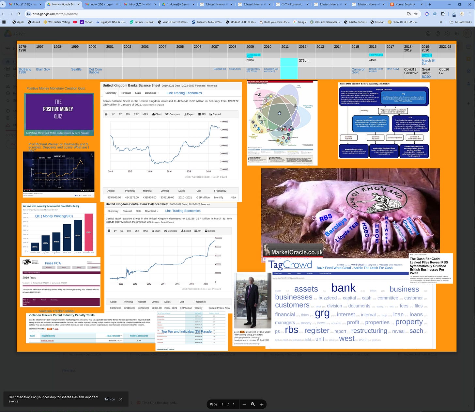This screenshot has width=475, height=412.
Task: Bookmark this page with the star icon
Action: tap(416, 14)
